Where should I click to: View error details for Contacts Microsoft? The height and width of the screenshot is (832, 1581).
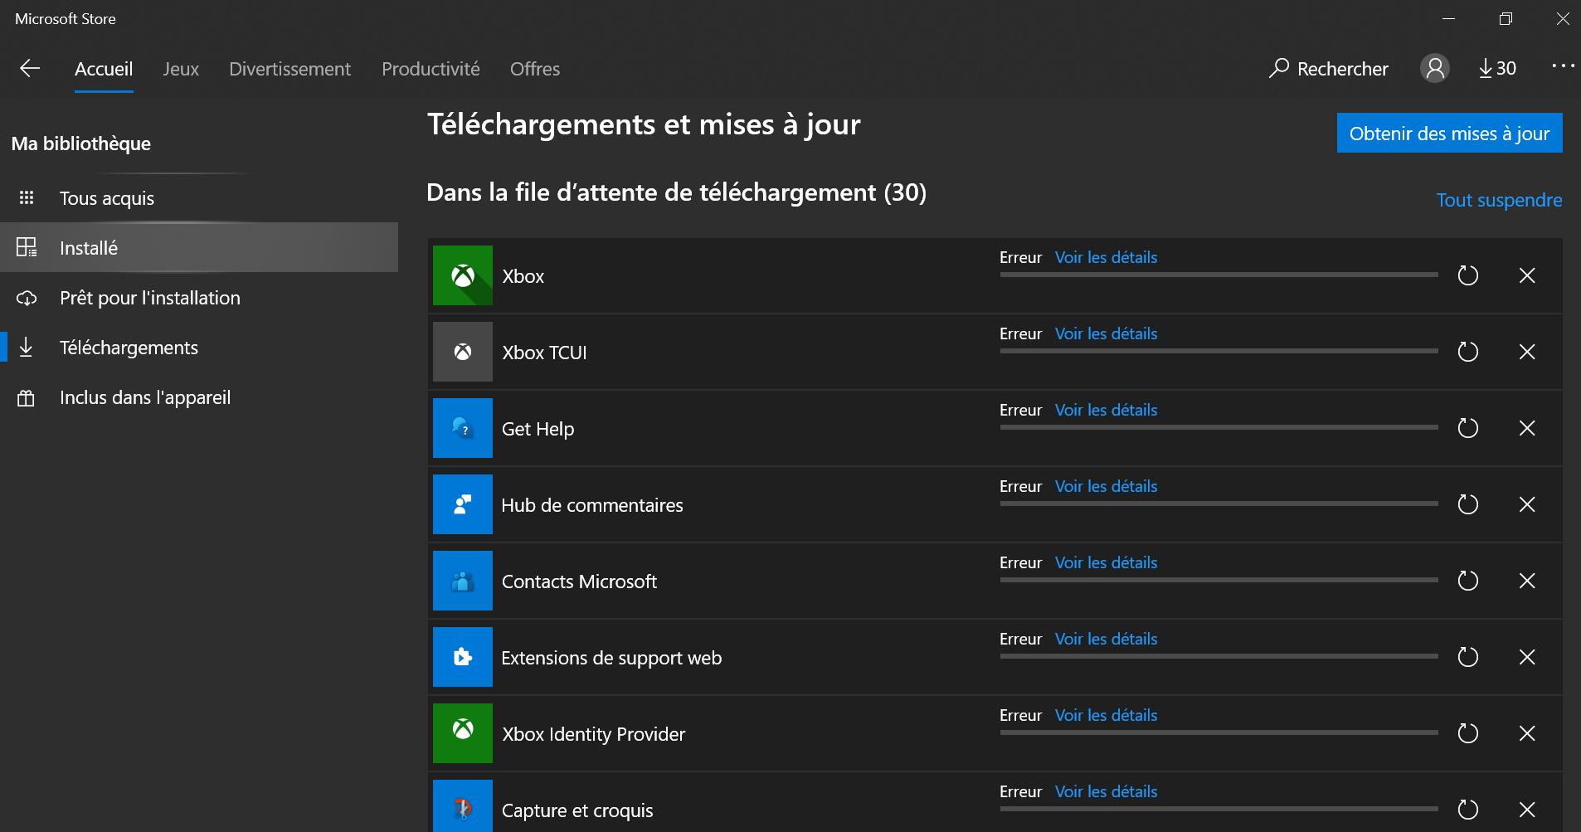(x=1106, y=562)
